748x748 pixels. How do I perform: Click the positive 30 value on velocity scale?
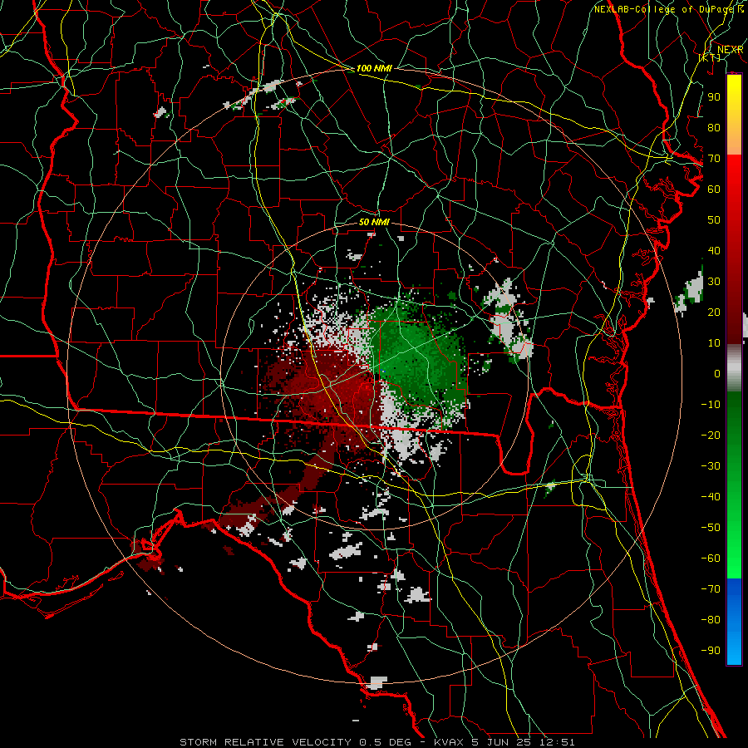click(x=714, y=282)
